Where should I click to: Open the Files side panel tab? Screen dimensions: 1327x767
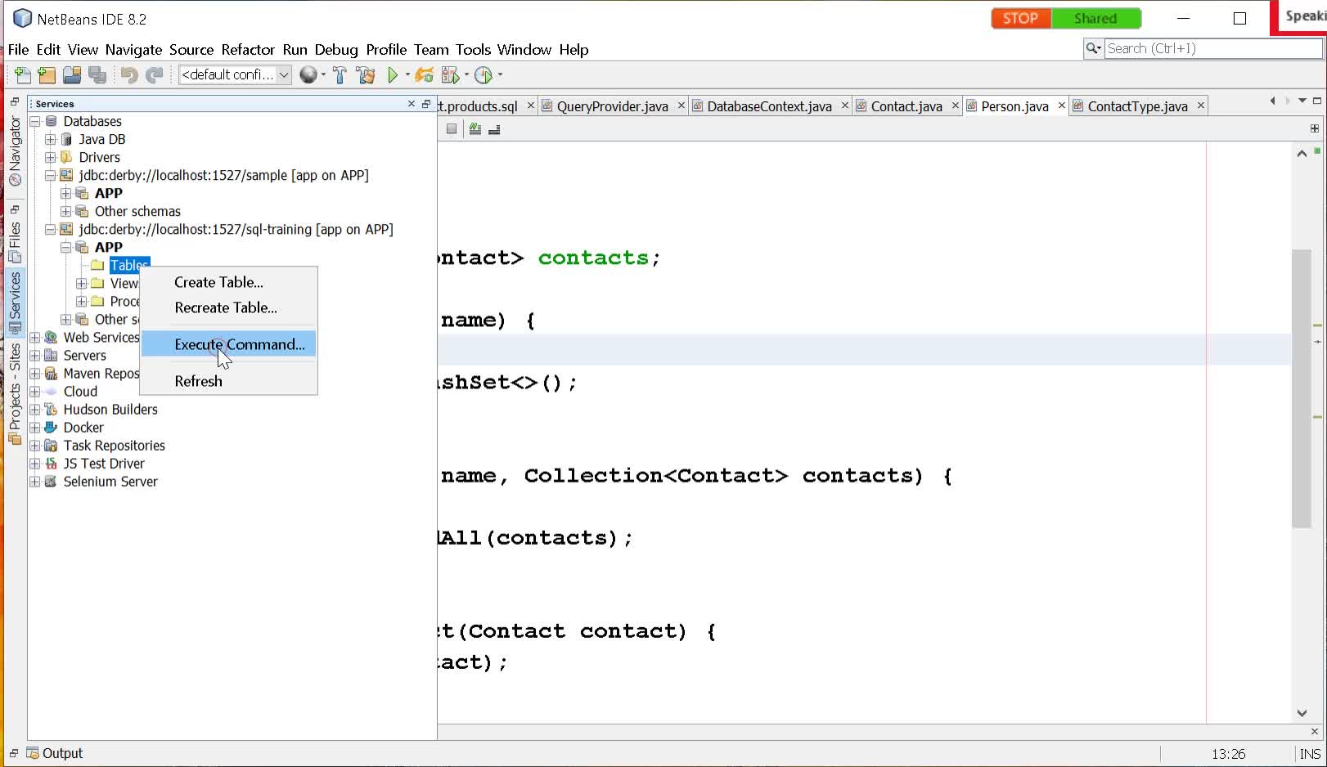click(15, 242)
